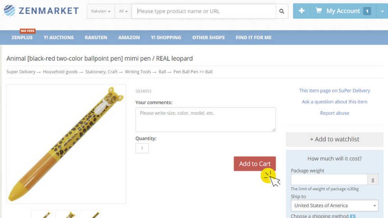Focus the Package weight input field

329,180
